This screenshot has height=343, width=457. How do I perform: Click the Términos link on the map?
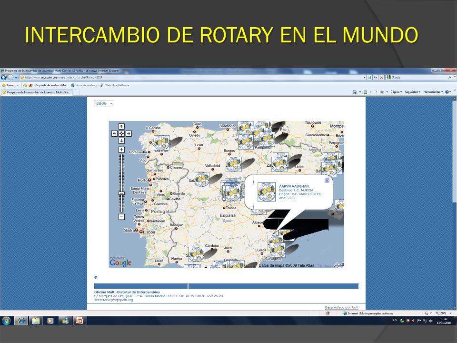324,265
